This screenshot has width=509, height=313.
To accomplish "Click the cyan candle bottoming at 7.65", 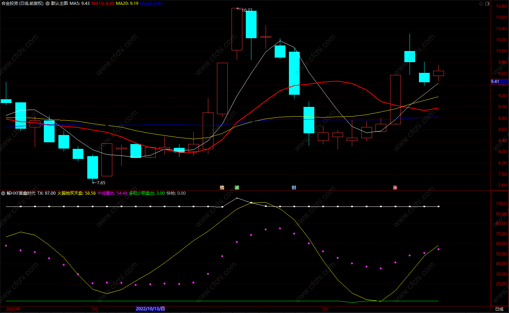I will (92, 167).
